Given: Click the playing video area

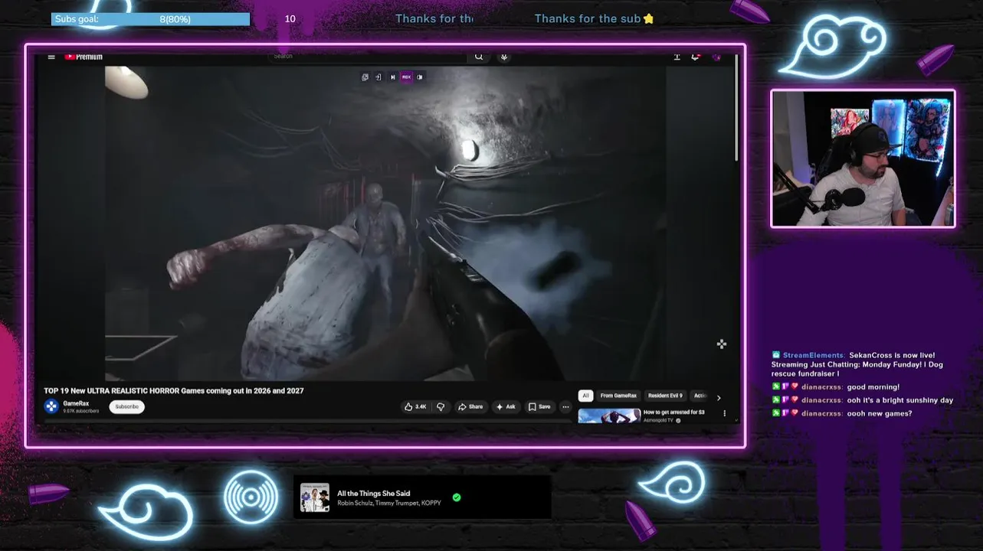Looking at the screenshot, I should point(385,223).
